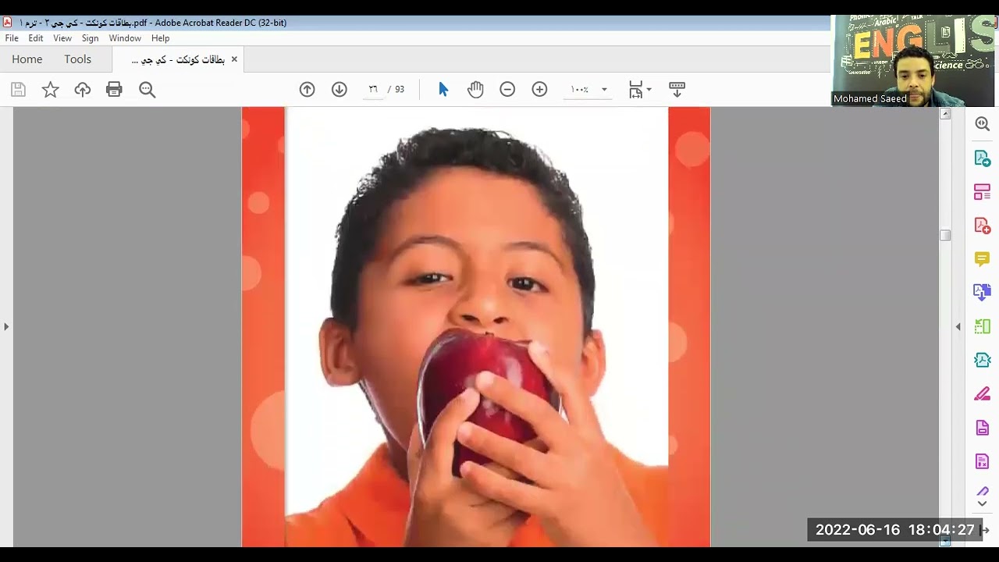Expand more tools chevron in the right pane
The image size is (999, 562).
click(983, 503)
